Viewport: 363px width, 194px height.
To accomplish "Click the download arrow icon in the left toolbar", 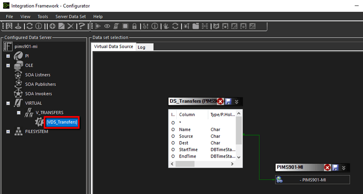I will click(x=18, y=26).
